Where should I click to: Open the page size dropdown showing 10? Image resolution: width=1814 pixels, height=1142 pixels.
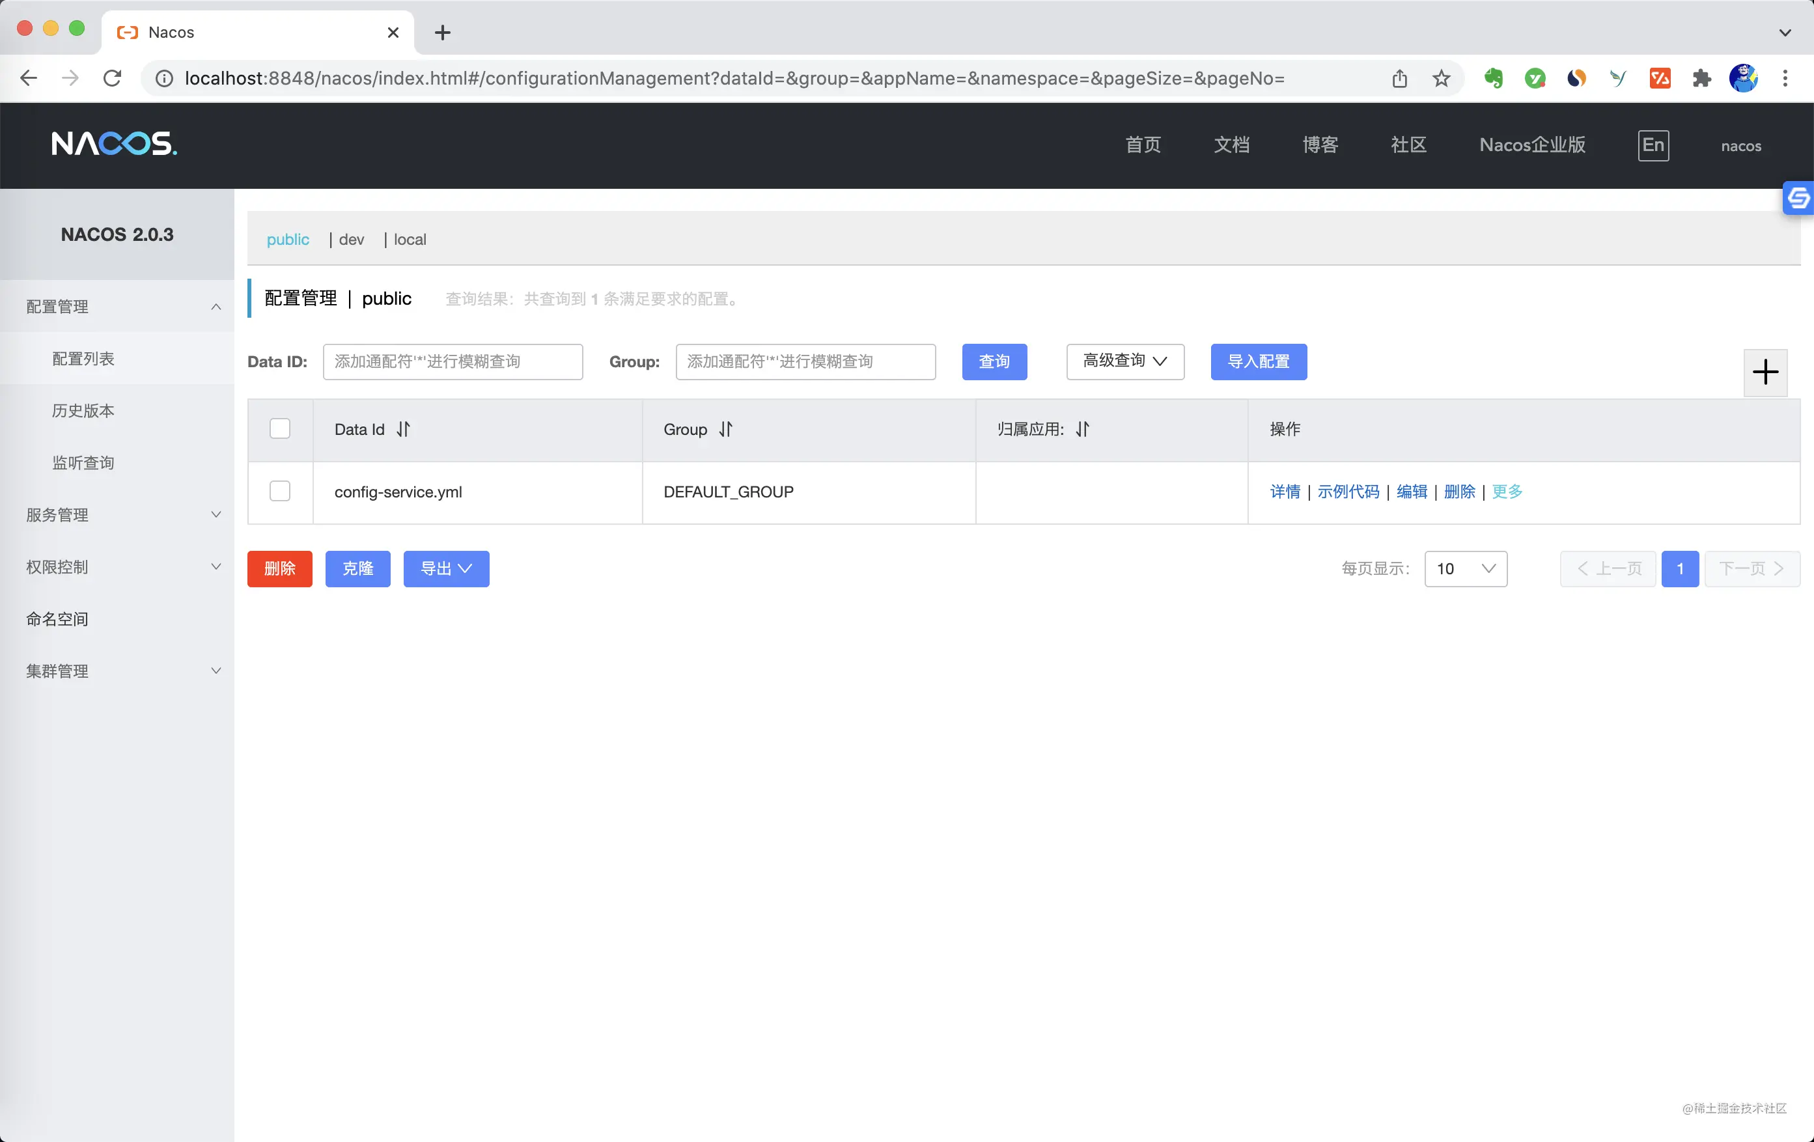click(1465, 569)
